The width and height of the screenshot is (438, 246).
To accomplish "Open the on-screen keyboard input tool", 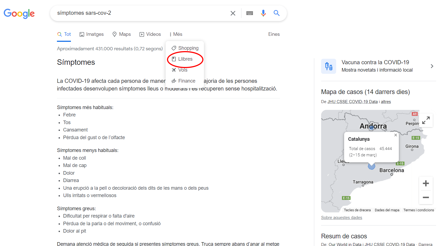I will (249, 13).
